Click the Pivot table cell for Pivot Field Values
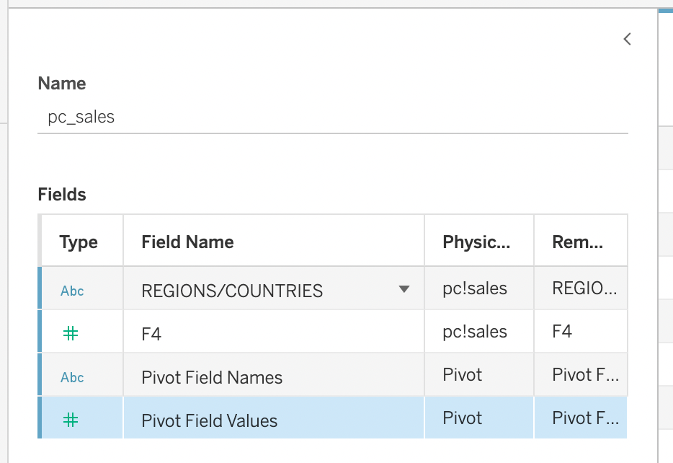The image size is (673, 463). [463, 418]
